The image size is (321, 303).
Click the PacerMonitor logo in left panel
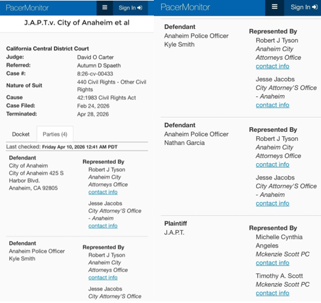coord(27,8)
